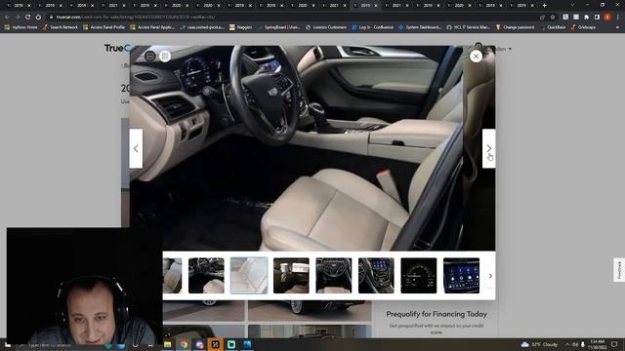Click the browser forward arrow
The width and height of the screenshot is (625, 351).
click(18, 18)
